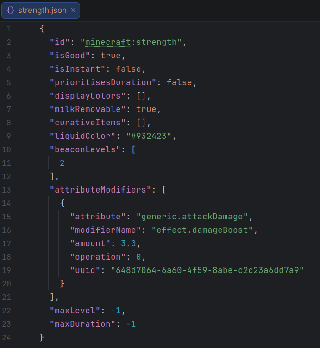Click the -1 value after maxDuration

click(x=131, y=324)
